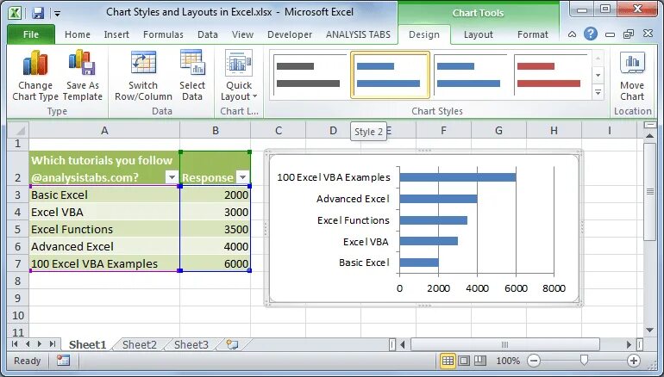Open the Data ribbon tab
Image resolution: width=664 pixels, height=377 pixels.
pos(208,34)
